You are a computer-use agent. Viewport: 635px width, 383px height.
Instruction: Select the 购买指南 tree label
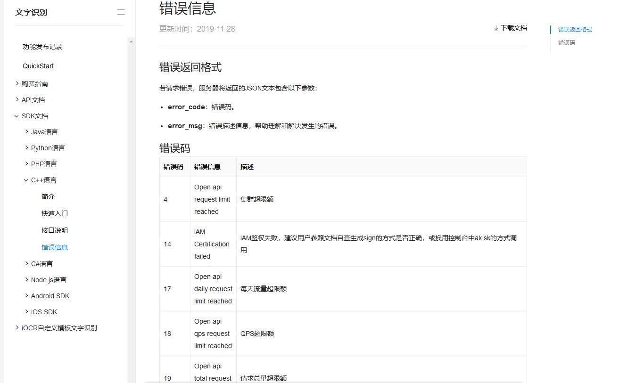pyautogui.click(x=35, y=84)
